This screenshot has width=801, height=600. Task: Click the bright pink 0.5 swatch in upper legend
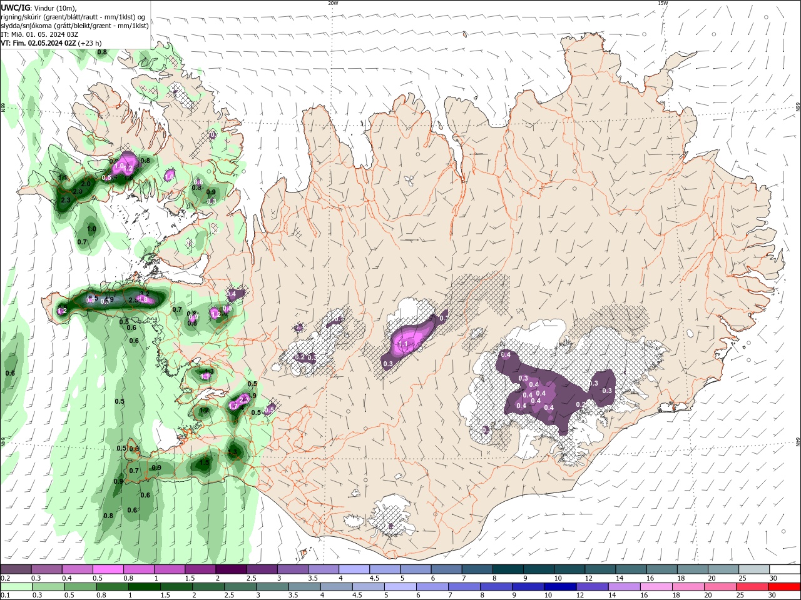(x=108, y=569)
